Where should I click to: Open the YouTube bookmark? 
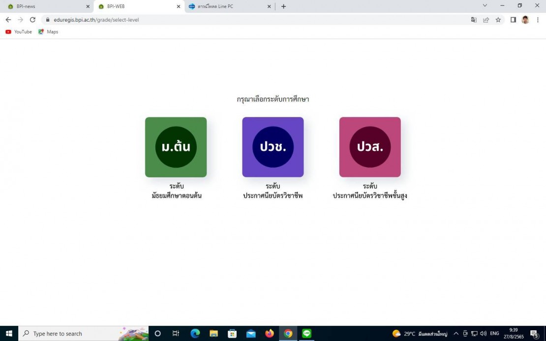pos(19,31)
